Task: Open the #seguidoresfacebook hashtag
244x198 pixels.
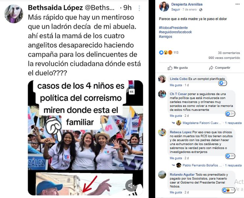Action: tap(175, 32)
